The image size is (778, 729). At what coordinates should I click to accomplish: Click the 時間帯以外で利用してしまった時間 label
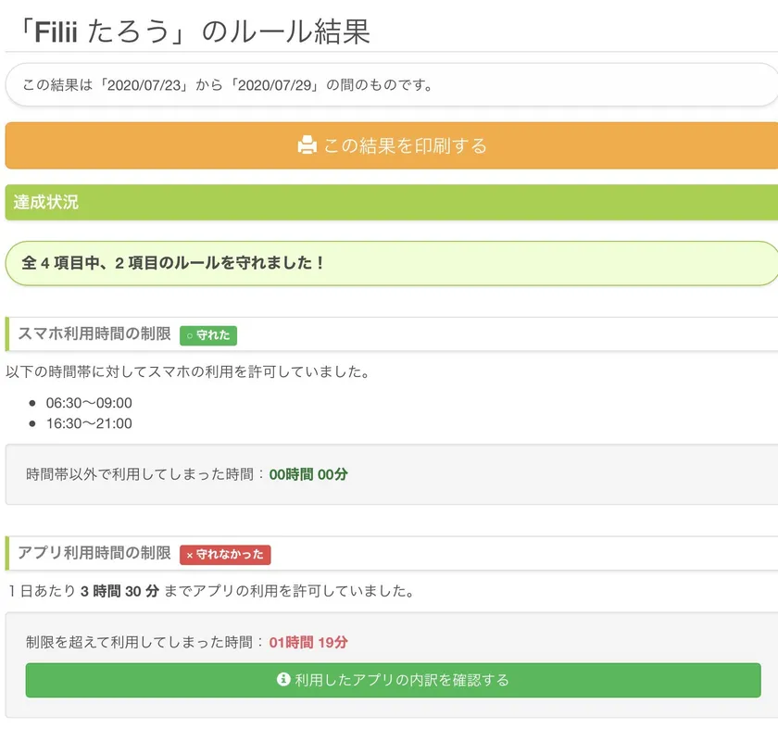point(139,474)
